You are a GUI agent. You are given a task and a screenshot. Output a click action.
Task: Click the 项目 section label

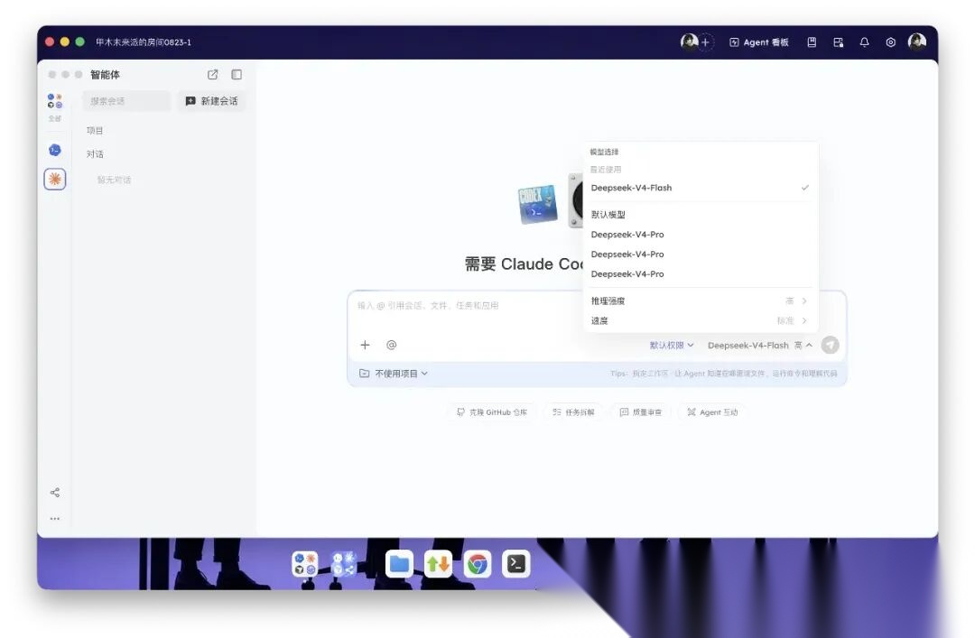coord(95,131)
